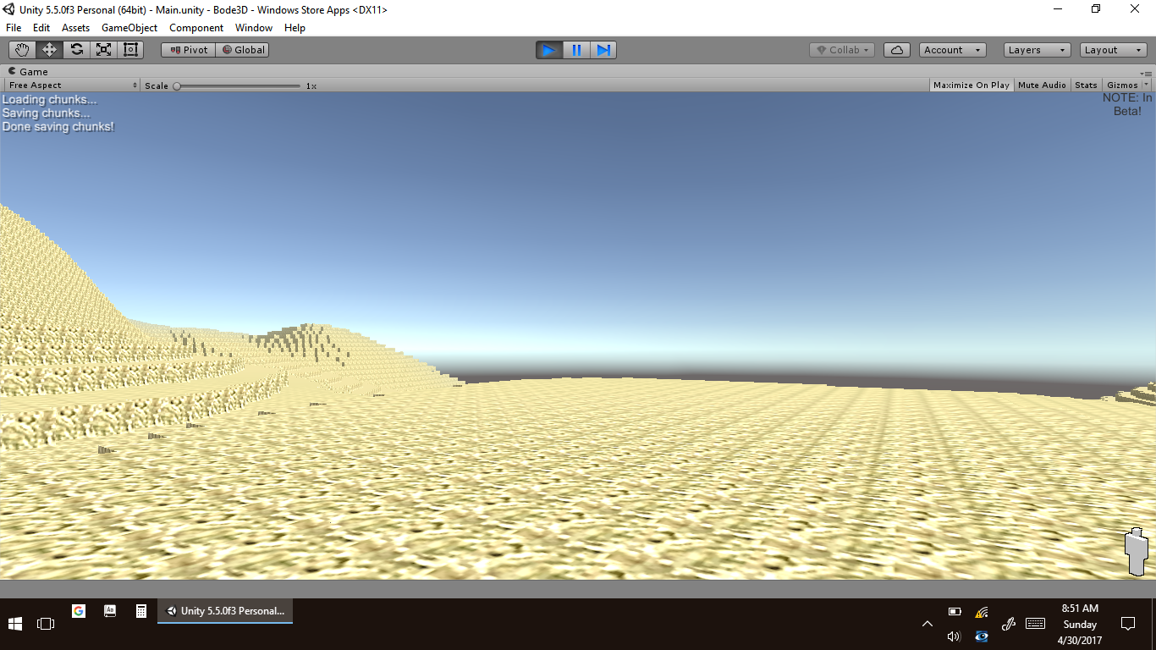The width and height of the screenshot is (1156, 650).
Task: Click the Step frame button
Action: click(x=603, y=50)
